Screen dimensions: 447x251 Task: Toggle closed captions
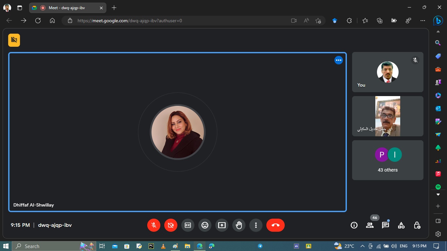[x=188, y=225]
